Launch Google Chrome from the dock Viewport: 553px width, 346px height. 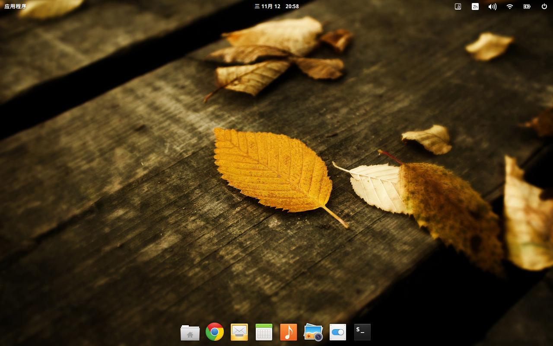[x=215, y=332]
